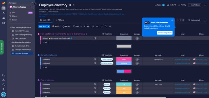Click the item colors paint icon
Viewport: 209px width, 98px height.
point(106,26)
